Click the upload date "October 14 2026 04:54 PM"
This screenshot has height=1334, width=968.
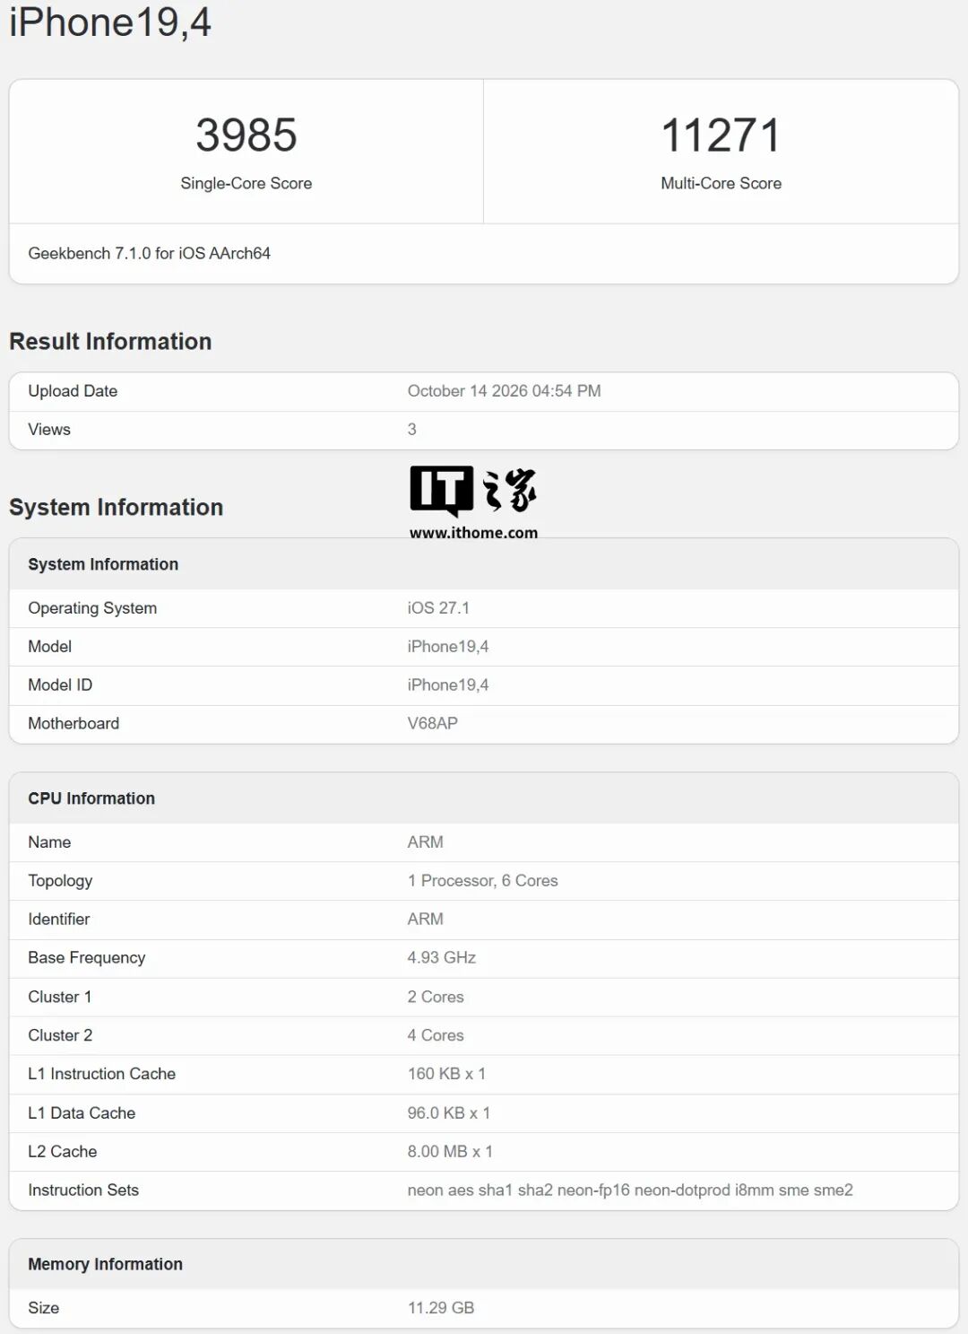point(504,391)
